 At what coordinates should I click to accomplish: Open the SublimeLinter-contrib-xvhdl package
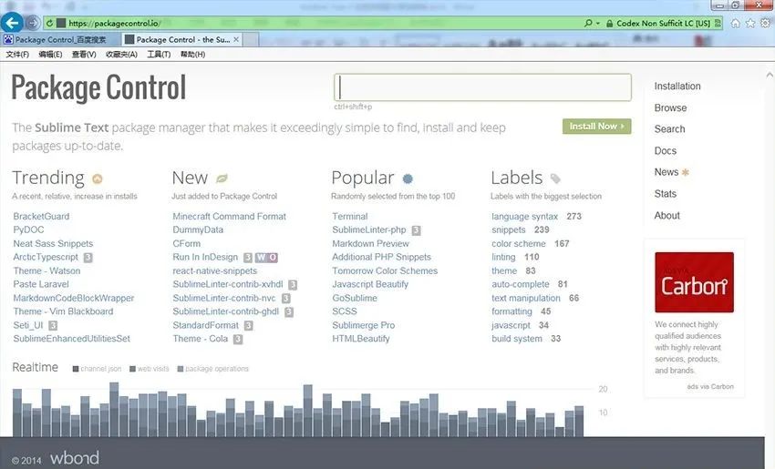click(228, 284)
